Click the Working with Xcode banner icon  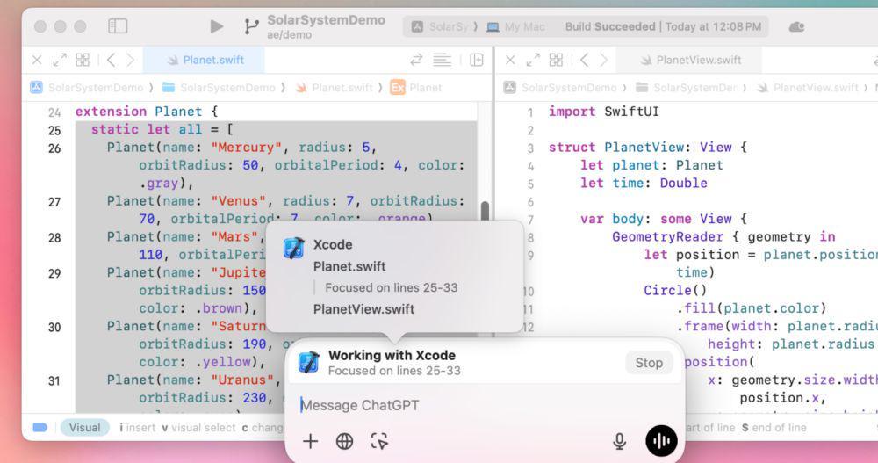click(308, 363)
